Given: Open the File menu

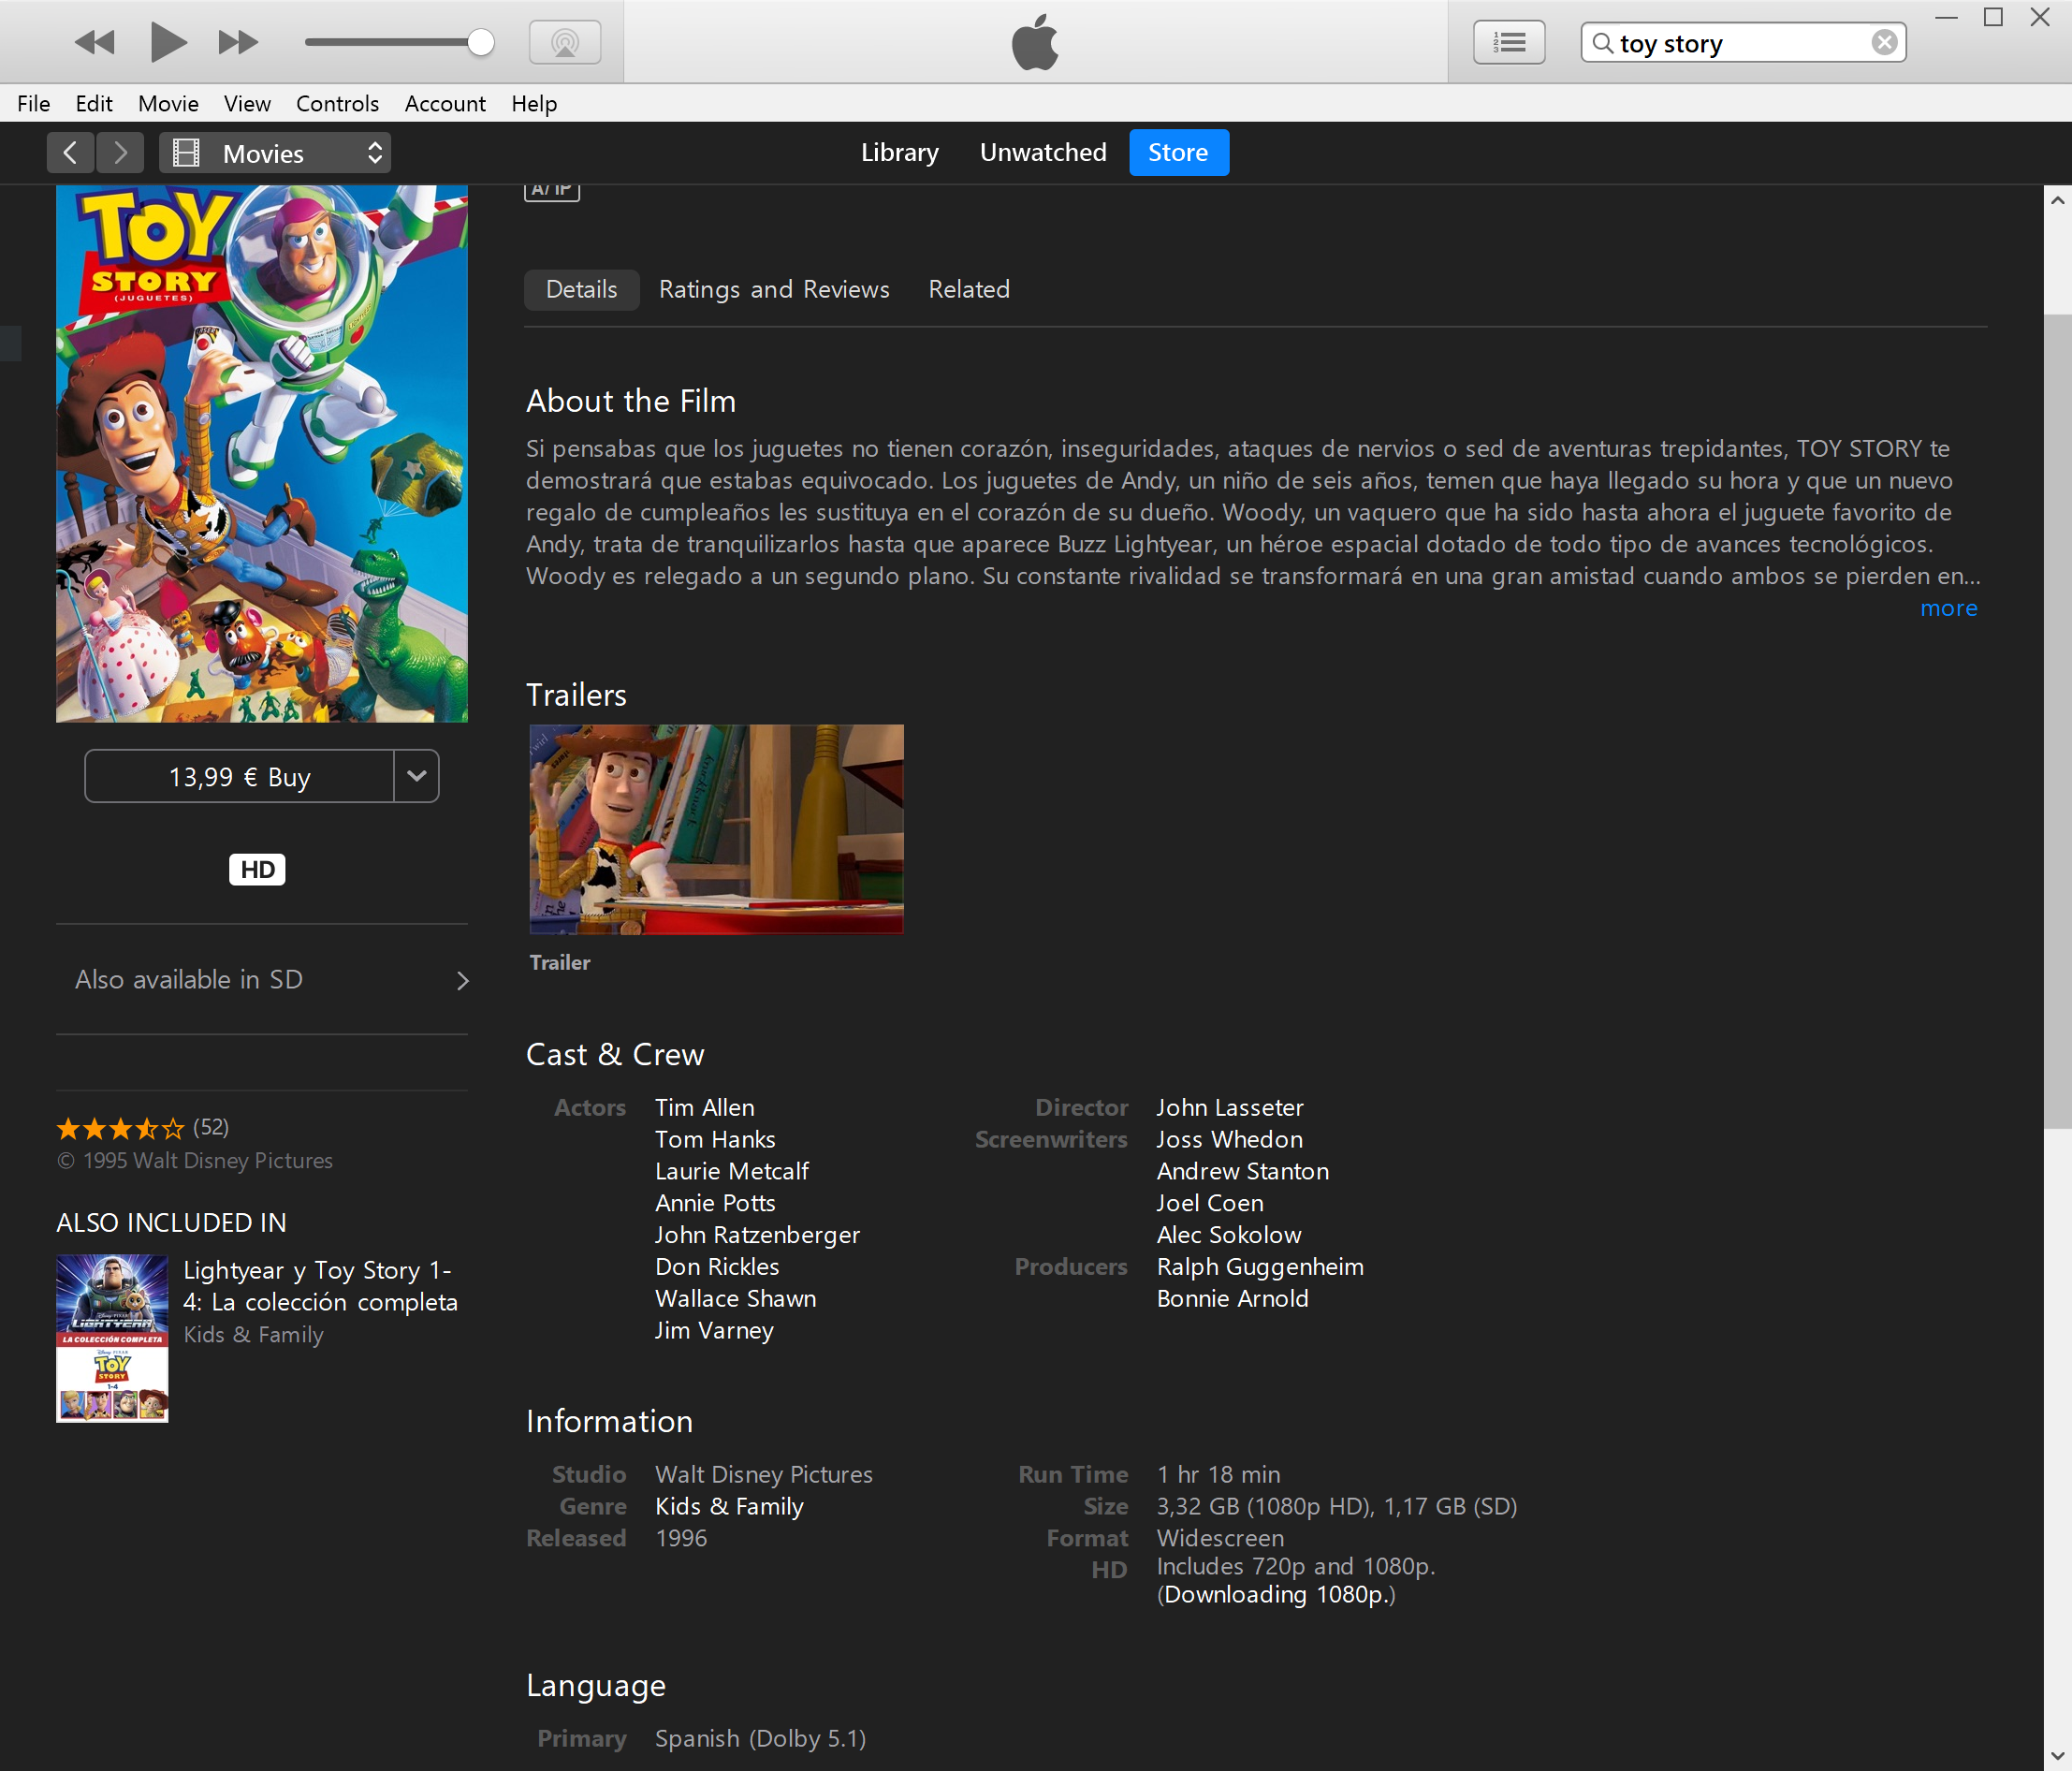Looking at the screenshot, I should (33, 103).
